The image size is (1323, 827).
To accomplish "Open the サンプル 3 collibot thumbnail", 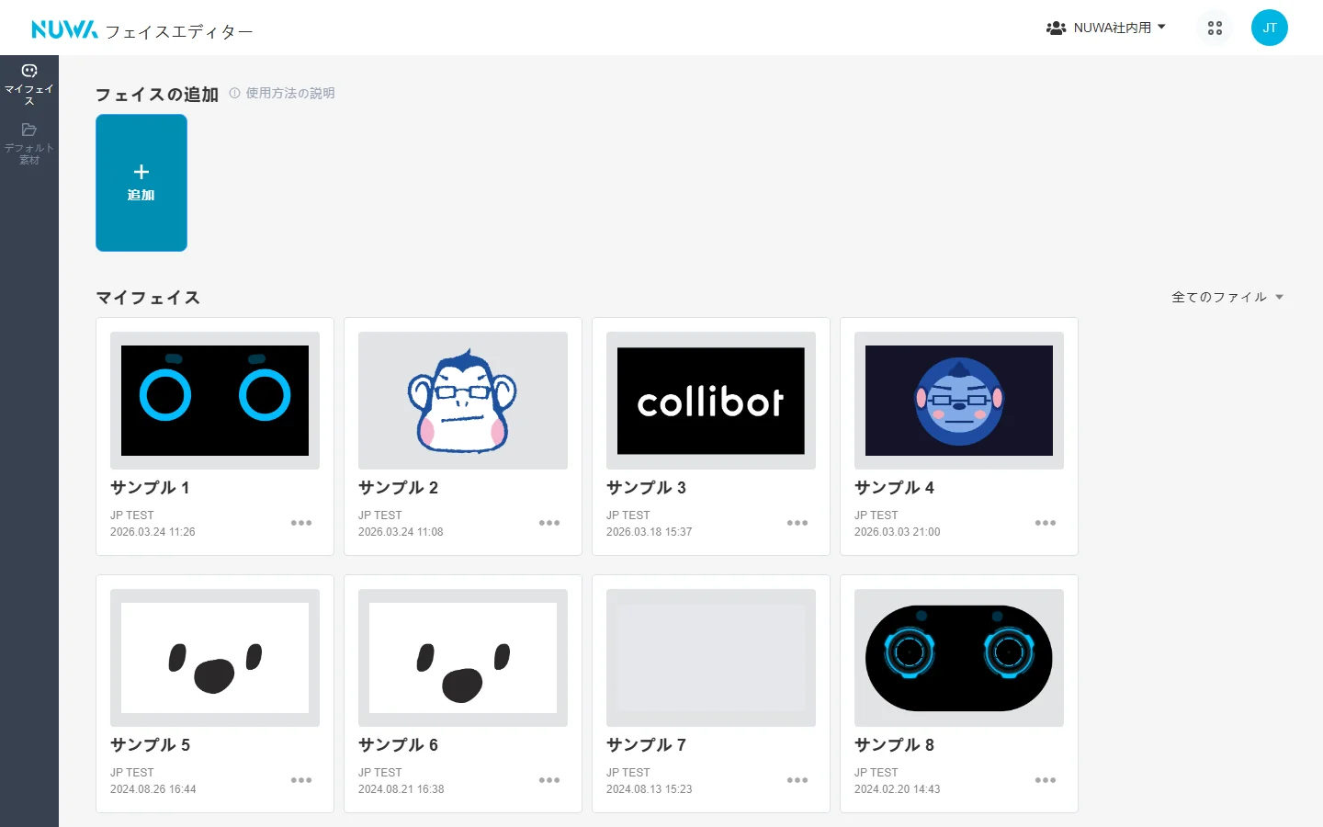I will click(711, 401).
